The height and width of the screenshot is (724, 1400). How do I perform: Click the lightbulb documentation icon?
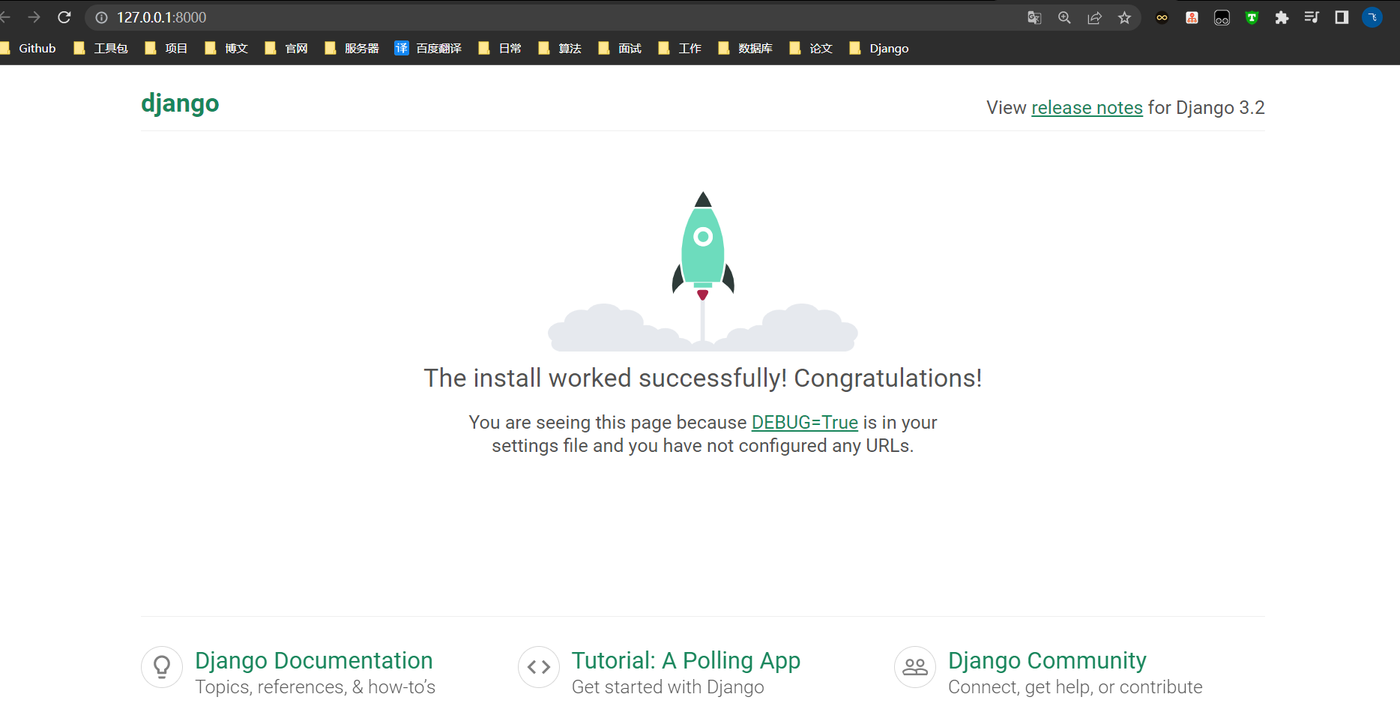coord(162,667)
